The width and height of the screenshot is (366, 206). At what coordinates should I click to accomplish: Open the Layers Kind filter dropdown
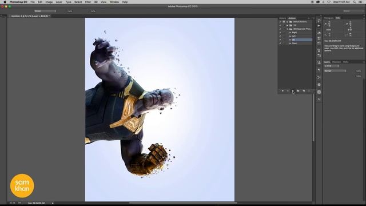pyautogui.click(x=332, y=66)
